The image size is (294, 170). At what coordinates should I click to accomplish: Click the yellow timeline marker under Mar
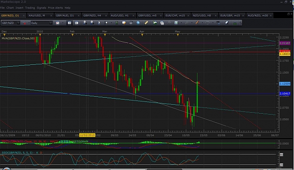105,35
